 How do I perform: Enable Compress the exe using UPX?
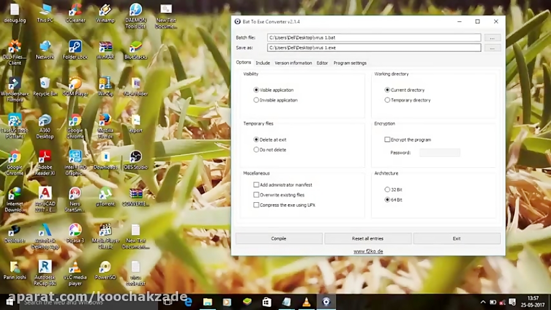pos(284,205)
